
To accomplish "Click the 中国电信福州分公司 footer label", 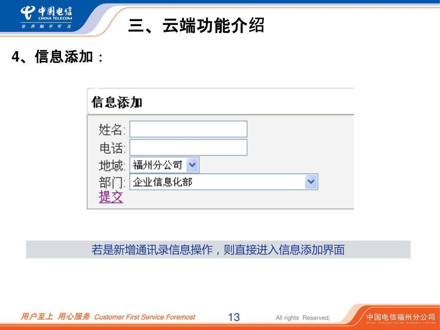I will (x=400, y=317).
